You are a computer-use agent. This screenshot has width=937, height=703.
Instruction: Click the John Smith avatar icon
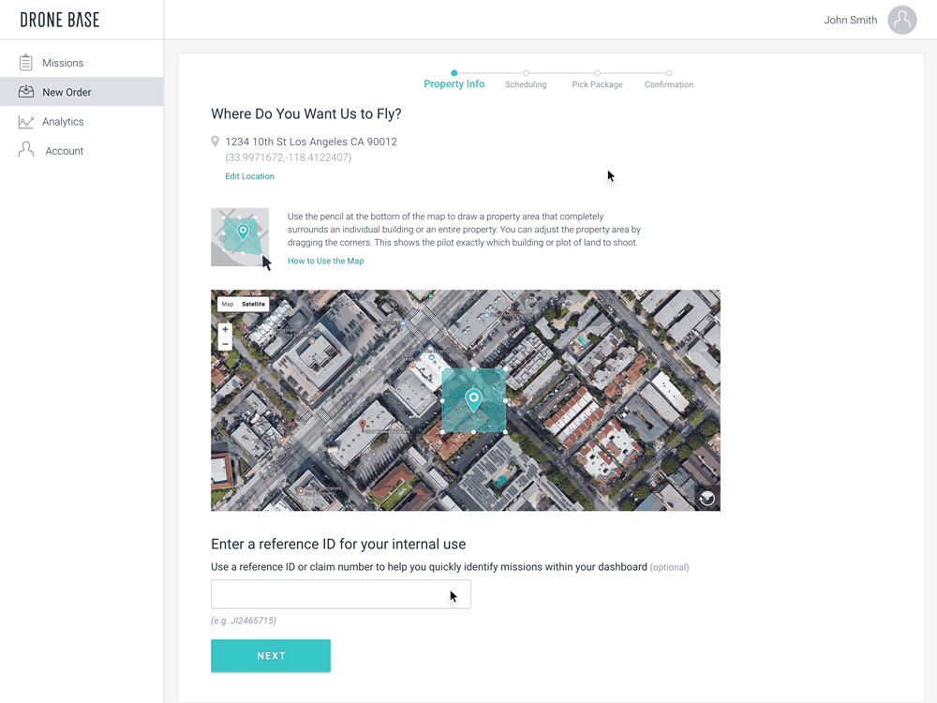coord(901,20)
